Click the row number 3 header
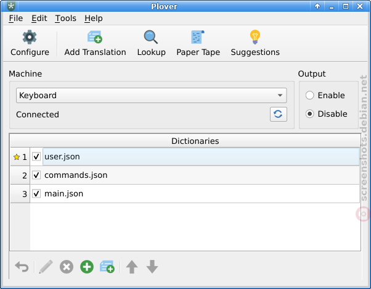The height and width of the screenshot is (289, 371). coord(20,194)
